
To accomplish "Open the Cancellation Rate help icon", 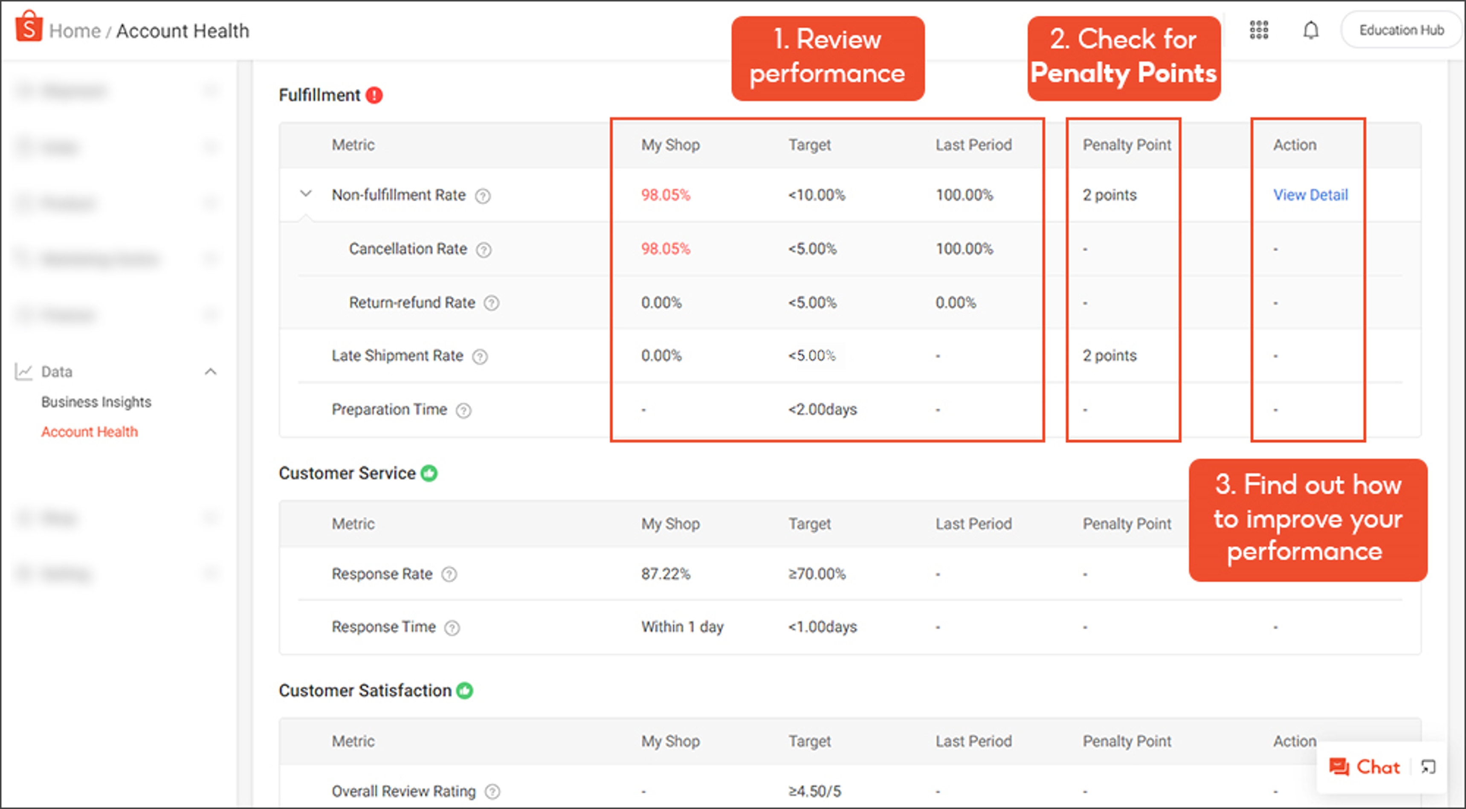I will tap(484, 249).
